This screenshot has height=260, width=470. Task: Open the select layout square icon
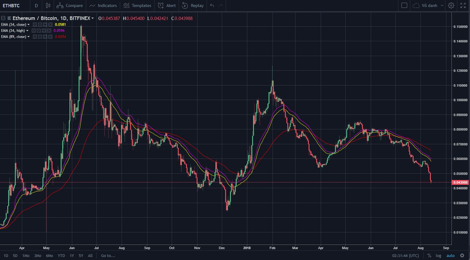tap(404, 5)
